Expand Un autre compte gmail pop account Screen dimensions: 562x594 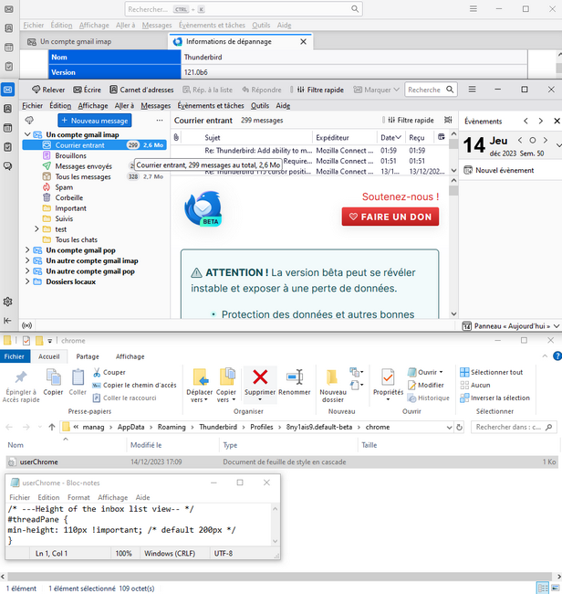click(27, 271)
